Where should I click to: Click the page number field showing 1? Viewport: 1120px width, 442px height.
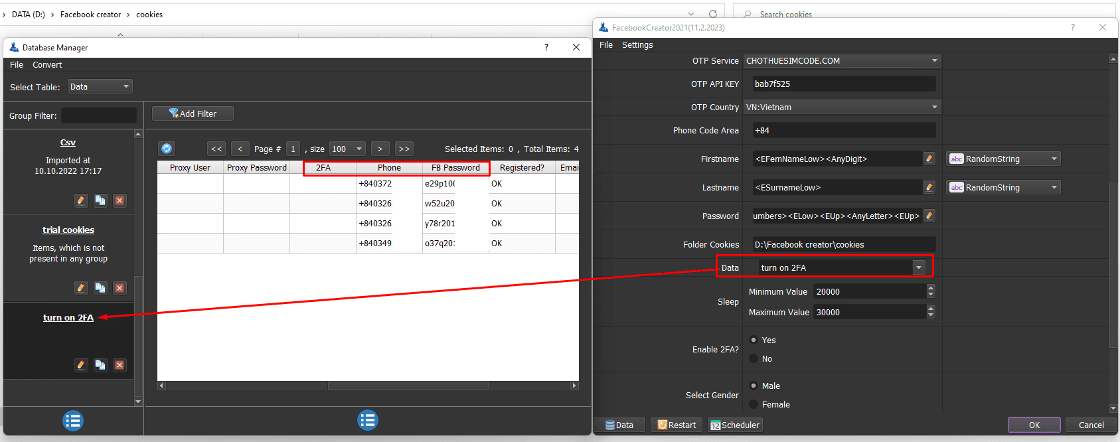293,149
